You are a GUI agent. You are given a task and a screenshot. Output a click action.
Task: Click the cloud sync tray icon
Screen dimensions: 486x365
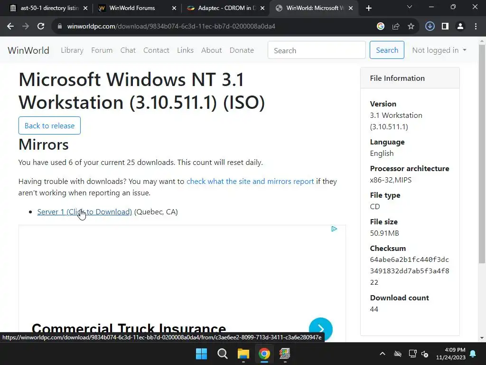tap(398, 354)
